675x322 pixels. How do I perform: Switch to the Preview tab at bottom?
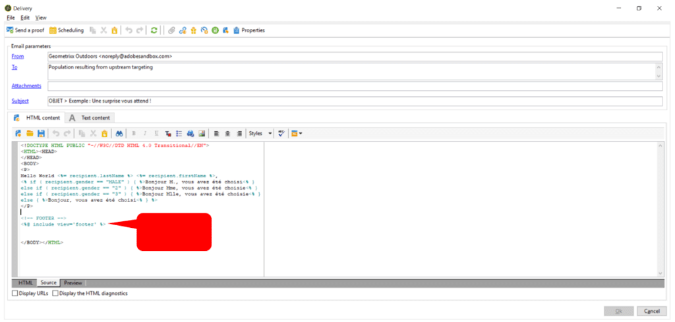coord(73,282)
